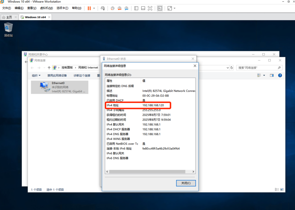Open the 编辑(E) menu

(x=19, y=8)
